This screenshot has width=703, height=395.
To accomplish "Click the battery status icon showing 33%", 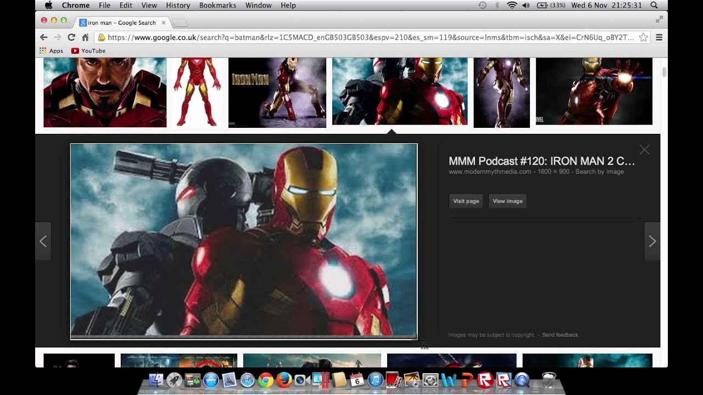I will click(x=551, y=5).
